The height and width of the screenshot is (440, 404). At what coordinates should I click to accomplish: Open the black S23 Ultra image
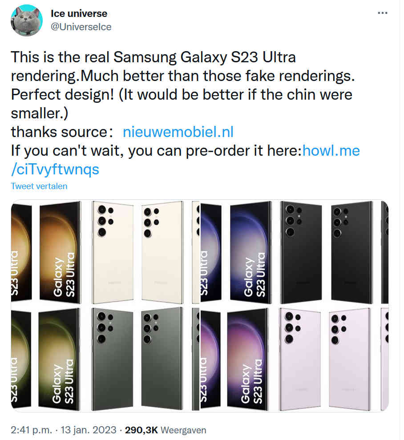click(x=294, y=252)
